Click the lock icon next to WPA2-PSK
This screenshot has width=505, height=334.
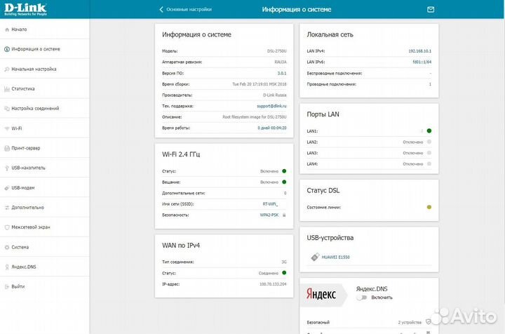coord(284,215)
